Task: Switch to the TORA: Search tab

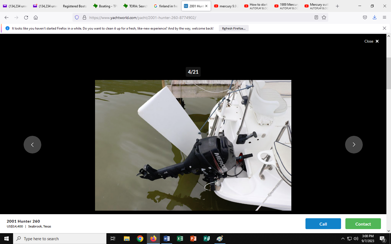Action: pos(135,6)
